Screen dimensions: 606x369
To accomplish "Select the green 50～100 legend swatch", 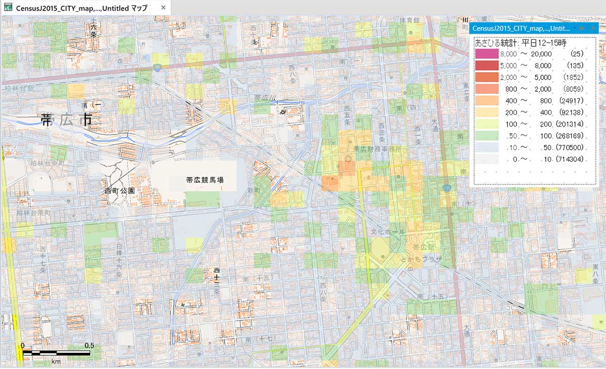I will (485, 136).
